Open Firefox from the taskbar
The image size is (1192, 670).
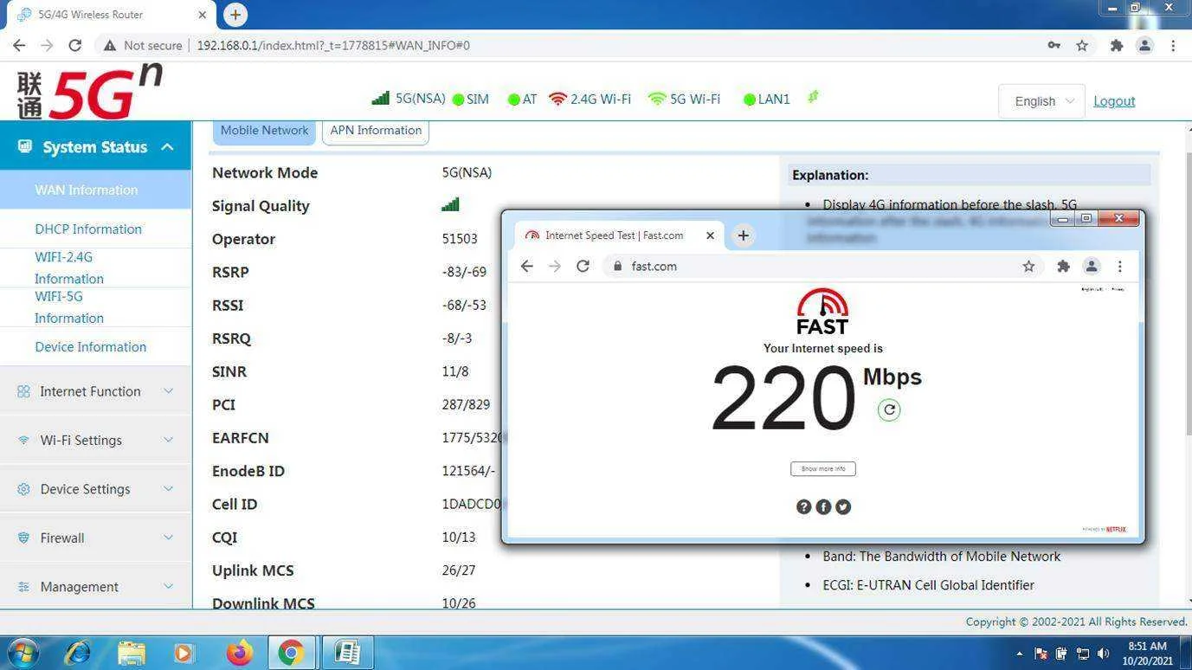tap(239, 652)
